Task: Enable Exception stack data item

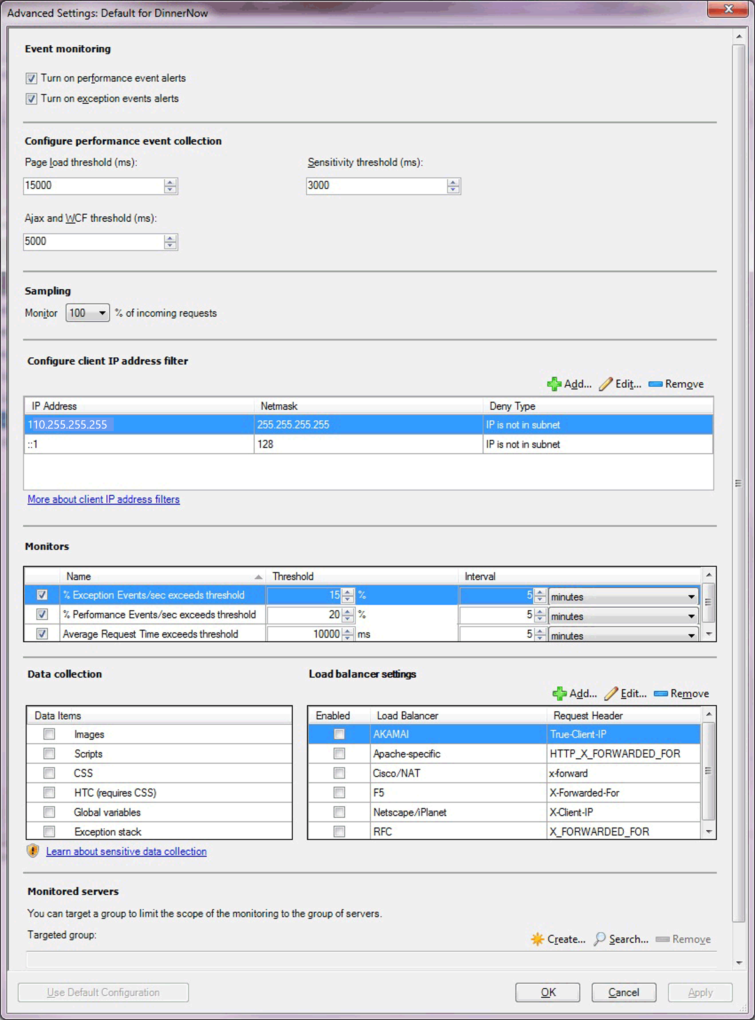Action: 49,831
